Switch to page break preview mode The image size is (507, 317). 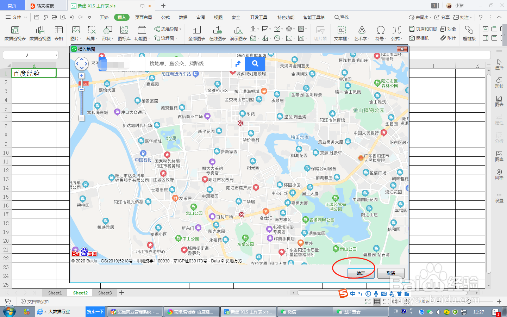click(386, 302)
